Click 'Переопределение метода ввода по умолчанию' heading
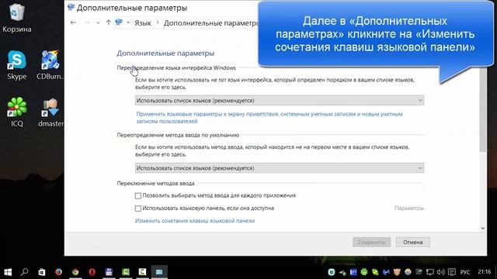This screenshot has height=279, width=497. click(x=178, y=135)
